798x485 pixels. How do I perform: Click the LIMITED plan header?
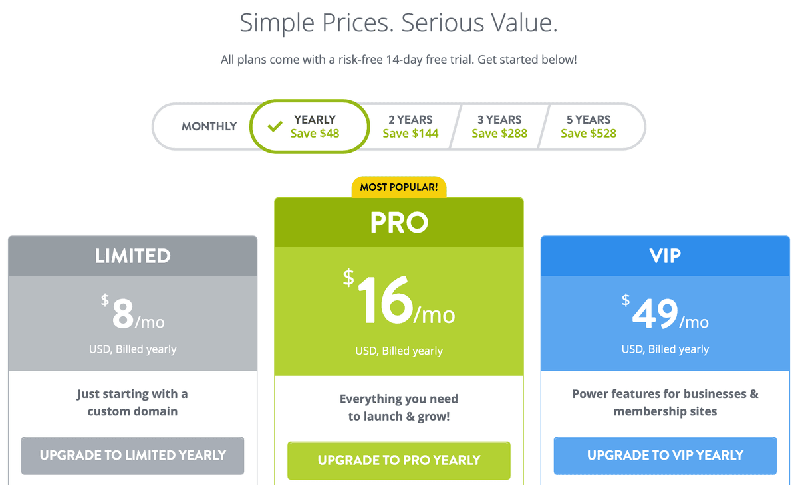(x=133, y=256)
